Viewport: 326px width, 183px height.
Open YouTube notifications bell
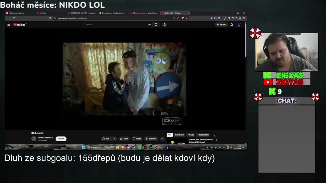(232, 25)
